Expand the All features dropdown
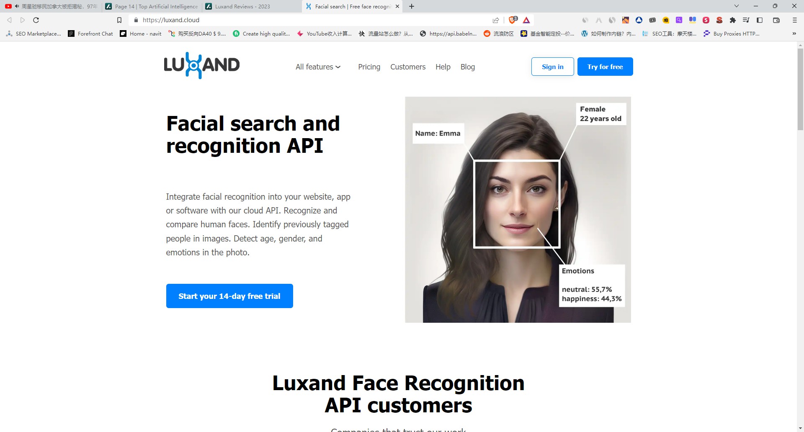Screen dimensions: 804x432 pyautogui.click(x=318, y=67)
